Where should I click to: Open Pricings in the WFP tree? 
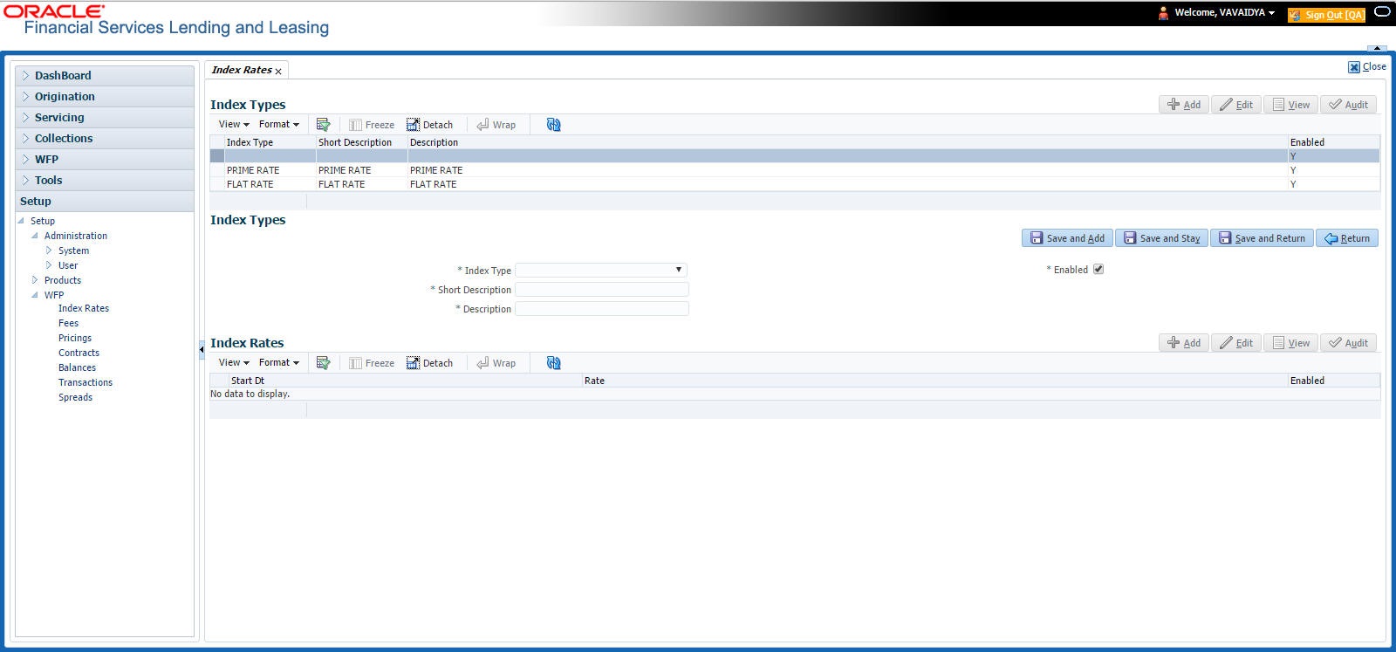pos(75,338)
